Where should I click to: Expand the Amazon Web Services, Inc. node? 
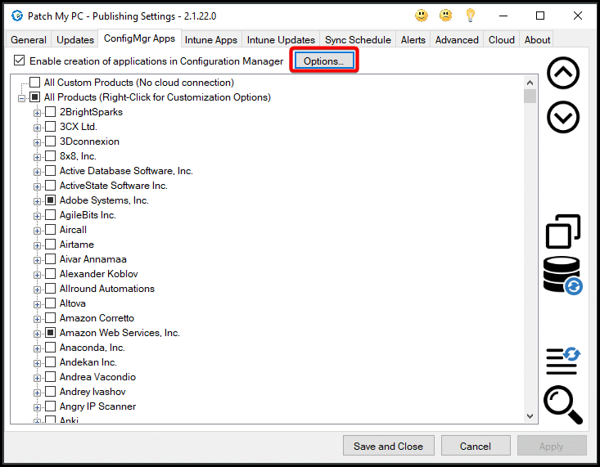[37, 333]
